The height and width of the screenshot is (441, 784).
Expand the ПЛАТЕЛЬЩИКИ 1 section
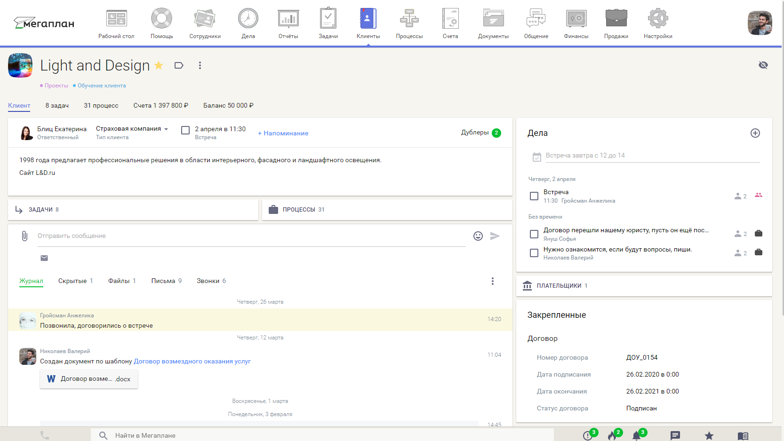[644, 286]
